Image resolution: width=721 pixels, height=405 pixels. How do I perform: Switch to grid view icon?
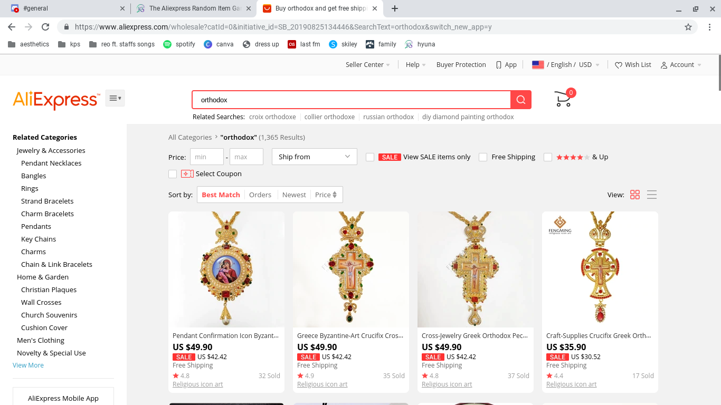click(x=635, y=195)
